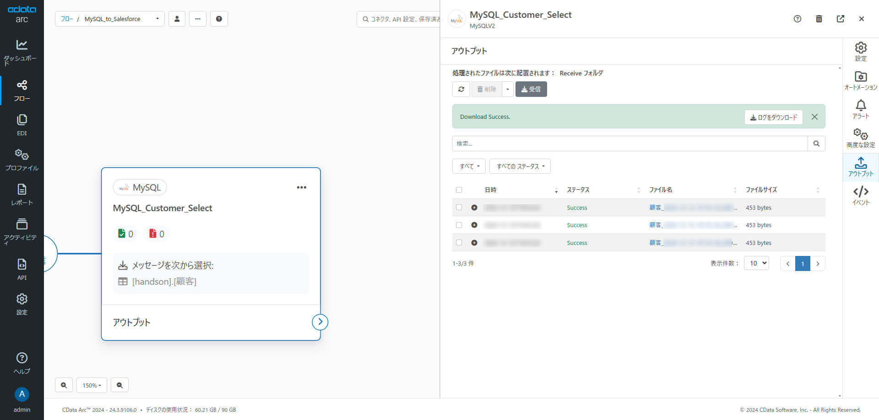Image resolution: width=879 pixels, height=420 pixels.
Task: Open the ダッシュボード dashboard in the sidebar
Action: click(22, 52)
